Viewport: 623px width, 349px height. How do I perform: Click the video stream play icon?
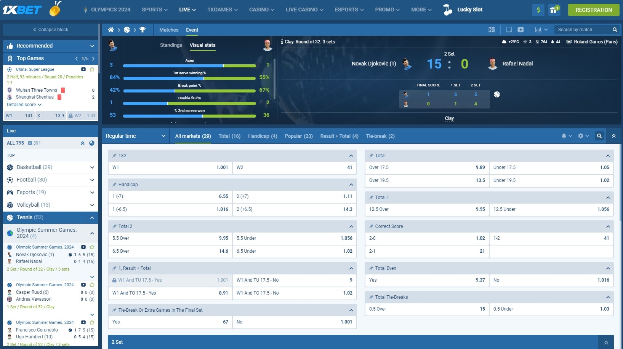(x=521, y=30)
